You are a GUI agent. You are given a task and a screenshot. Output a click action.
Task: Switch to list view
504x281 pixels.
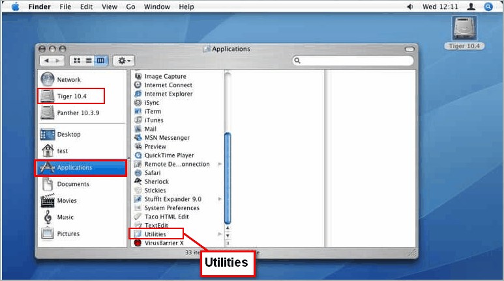[x=89, y=60]
